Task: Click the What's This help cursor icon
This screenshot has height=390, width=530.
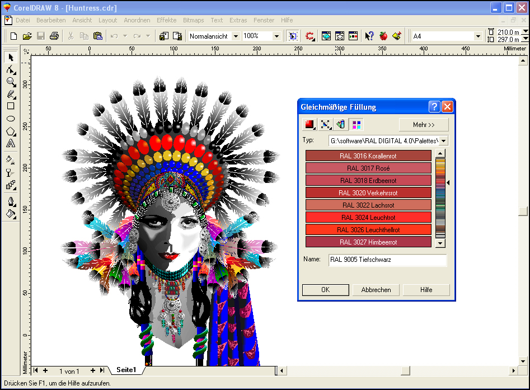Action: 369,36
